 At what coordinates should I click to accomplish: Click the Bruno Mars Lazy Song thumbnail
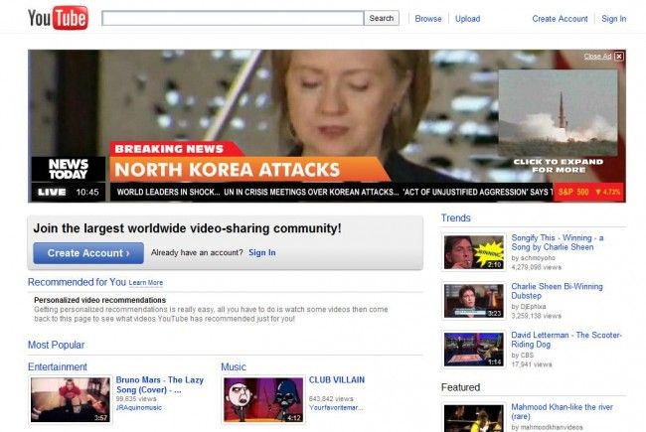click(71, 399)
